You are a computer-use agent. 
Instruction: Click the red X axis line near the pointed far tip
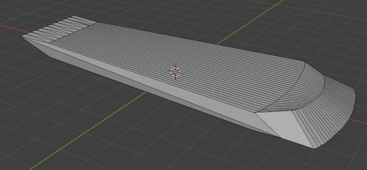pyautogui.click(x=13, y=28)
